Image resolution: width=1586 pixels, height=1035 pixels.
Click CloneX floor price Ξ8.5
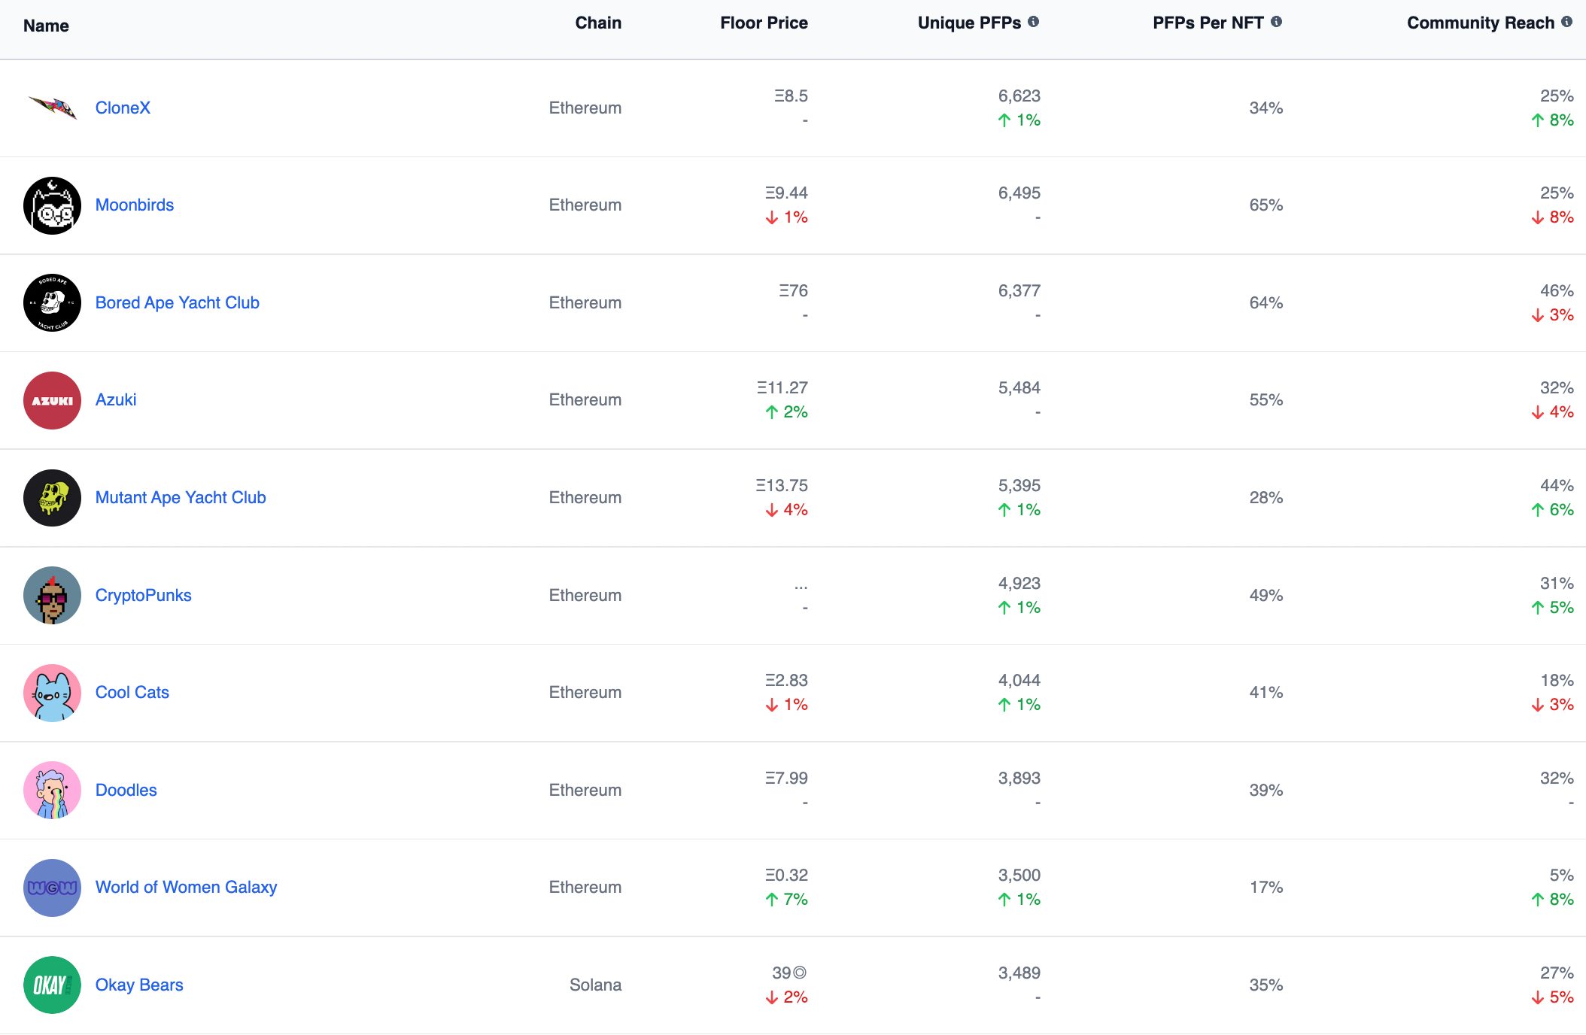pyautogui.click(x=791, y=96)
